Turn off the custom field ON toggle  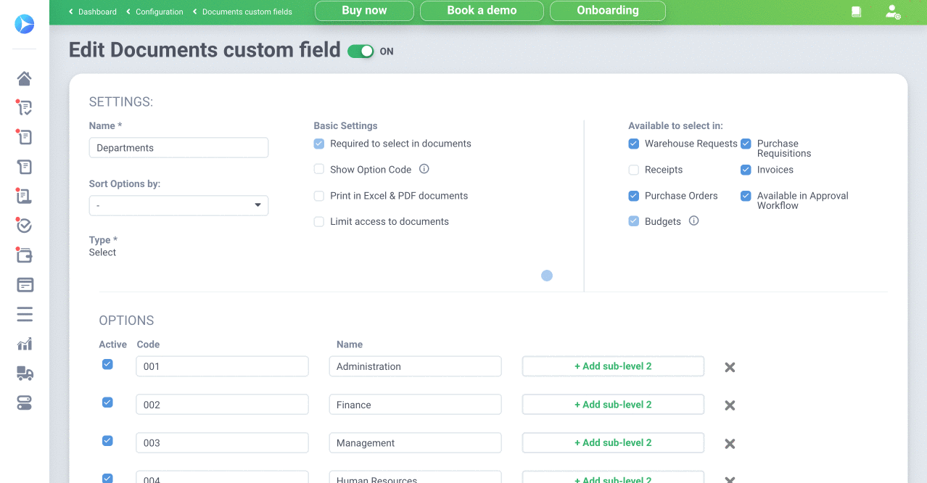[x=360, y=51]
